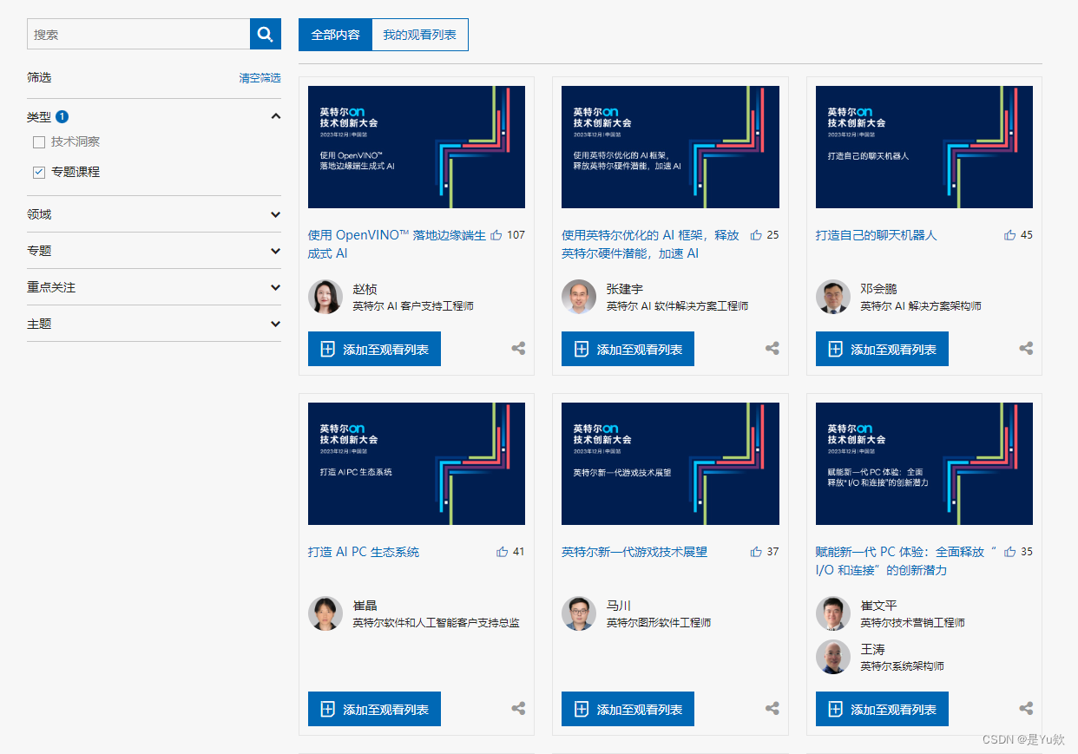
Task: Like 打造 AI PC 生态系统 course
Action: (502, 552)
